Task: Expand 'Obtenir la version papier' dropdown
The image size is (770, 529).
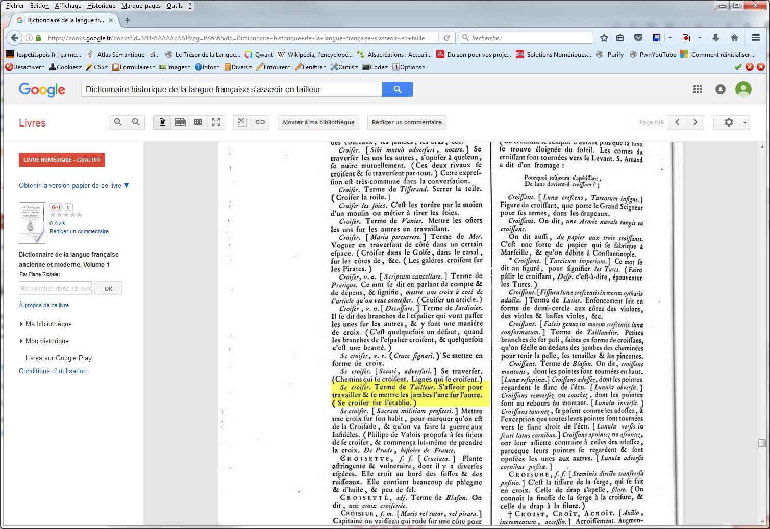Action: [x=74, y=185]
